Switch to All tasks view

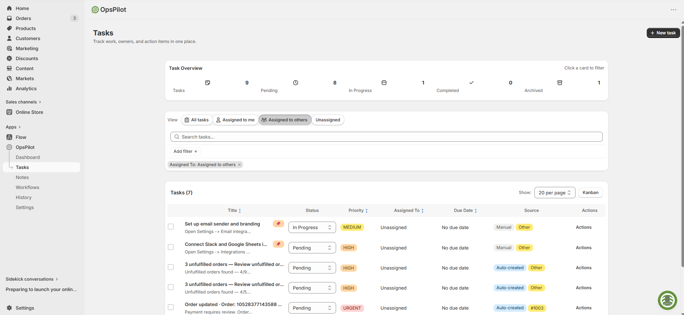pyautogui.click(x=197, y=120)
